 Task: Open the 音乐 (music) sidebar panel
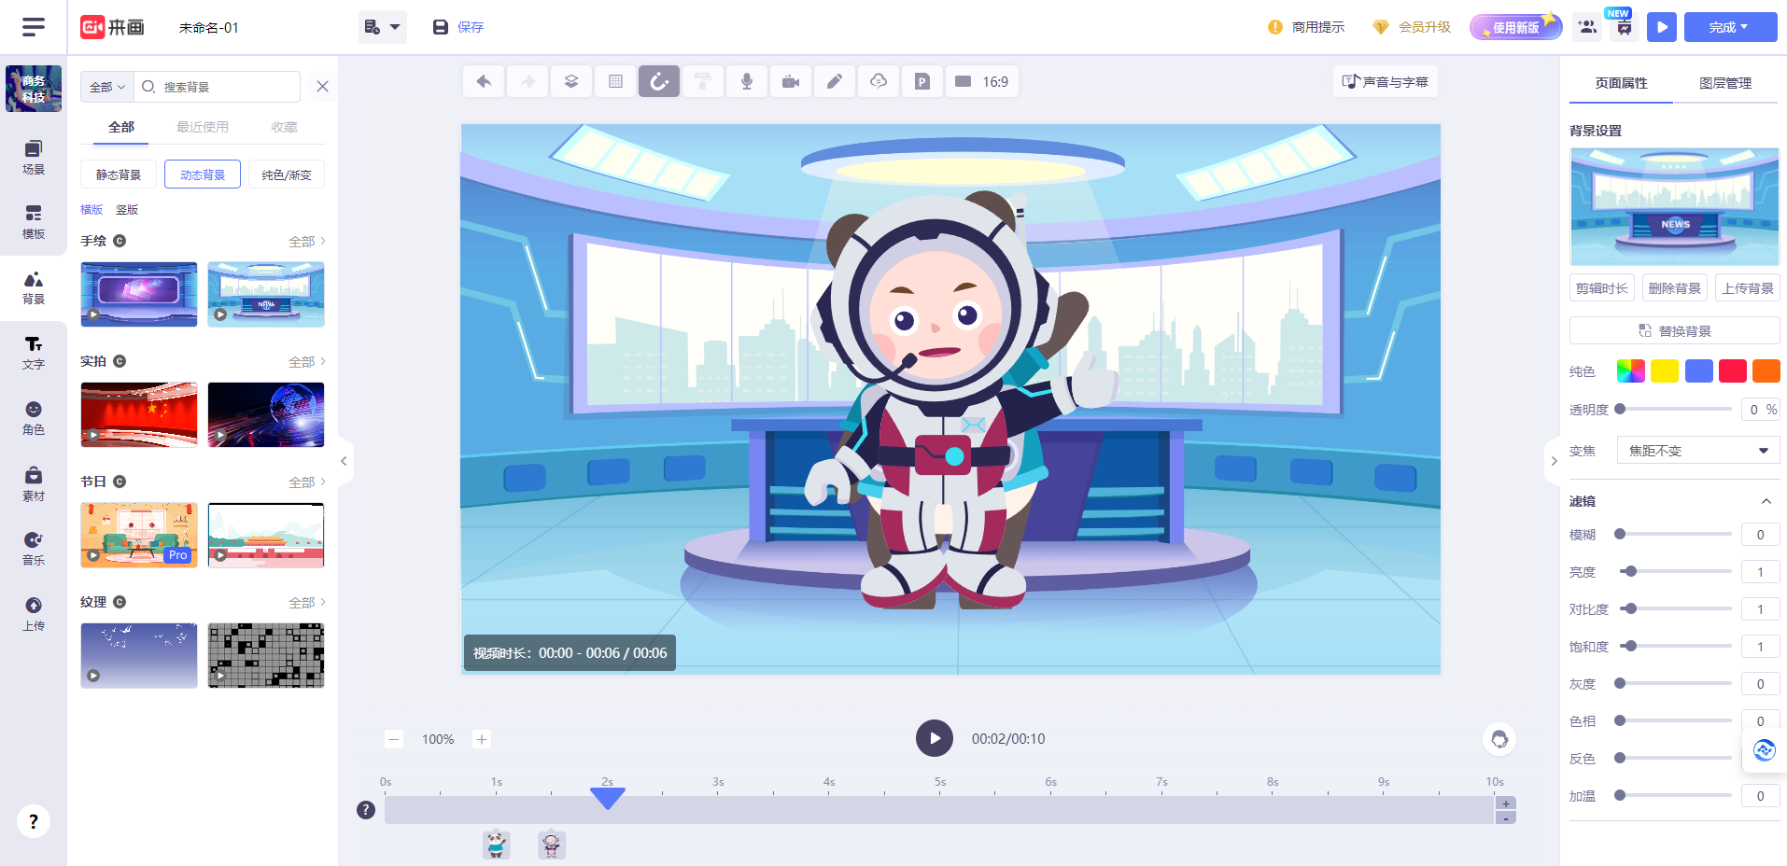[34, 549]
